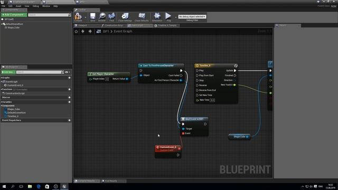Click the Play toolbar icon
338x190 pixels.
[x=168, y=17]
